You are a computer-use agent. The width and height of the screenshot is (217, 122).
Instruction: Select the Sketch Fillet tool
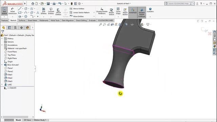[x=32, y=17]
